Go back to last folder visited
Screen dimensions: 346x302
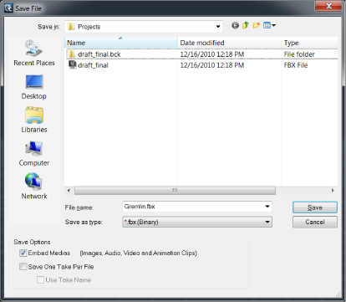[x=235, y=26]
